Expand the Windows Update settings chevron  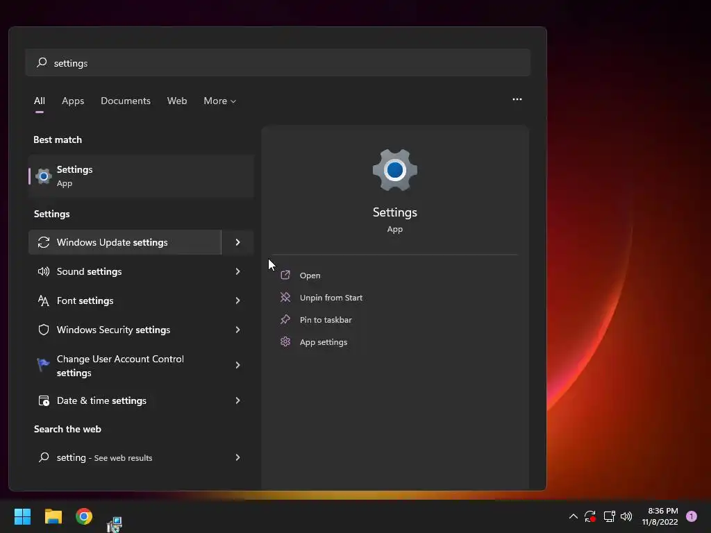237,242
